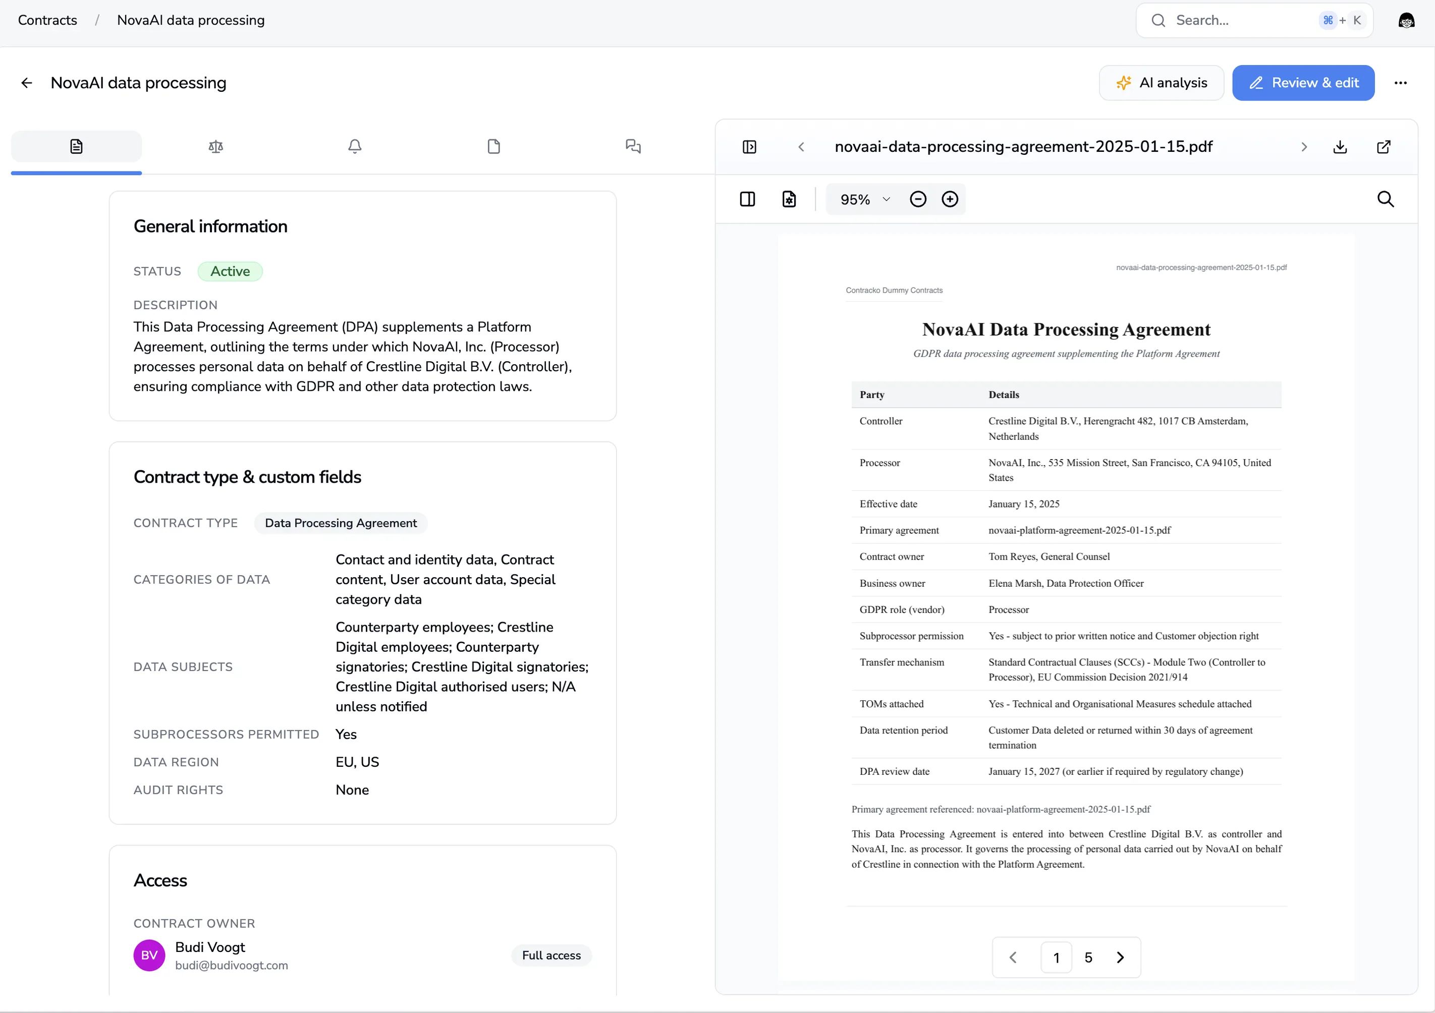Click the Data Processing Agreement type tag
The width and height of the screenshot is (1435, 1013).
tap(341, 523)
